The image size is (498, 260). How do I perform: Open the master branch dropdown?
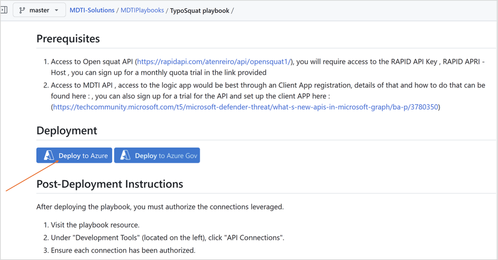point(39,10)
